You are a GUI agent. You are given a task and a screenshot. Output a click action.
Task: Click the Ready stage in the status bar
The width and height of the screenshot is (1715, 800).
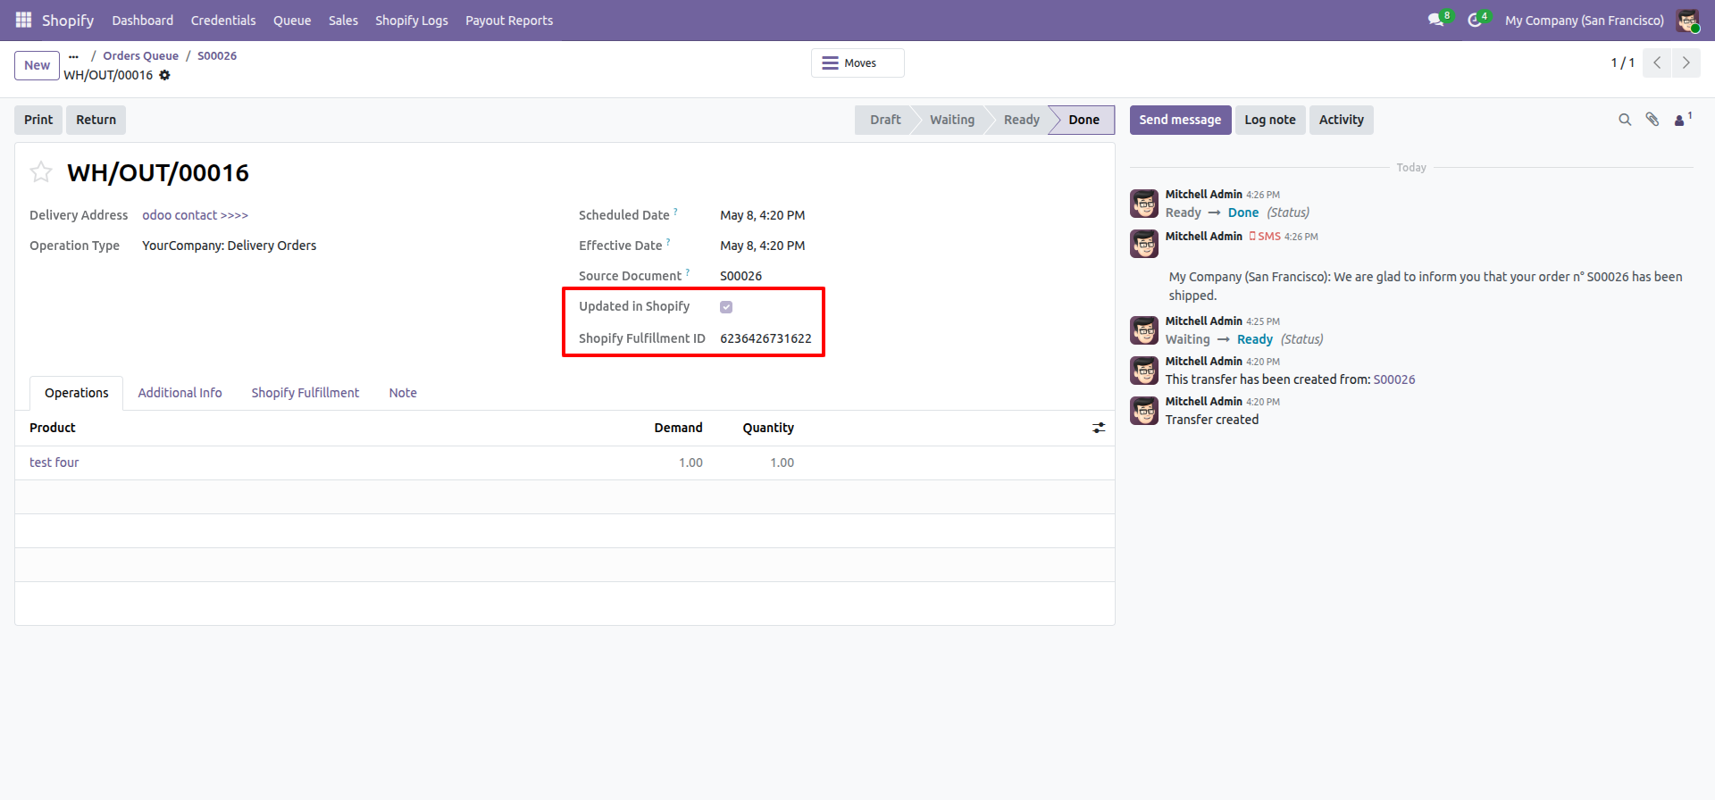(x=1021, y=120)
